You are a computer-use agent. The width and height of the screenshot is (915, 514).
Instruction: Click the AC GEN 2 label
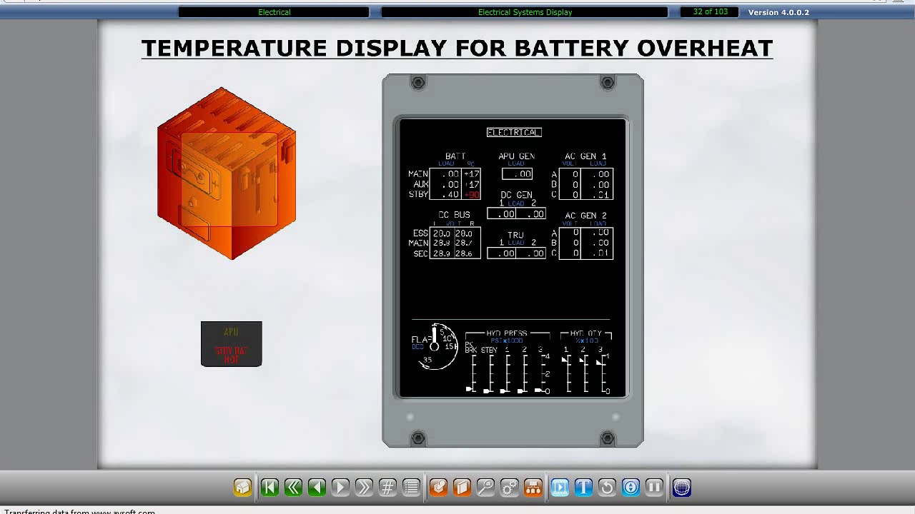click(x=585, y=216)
